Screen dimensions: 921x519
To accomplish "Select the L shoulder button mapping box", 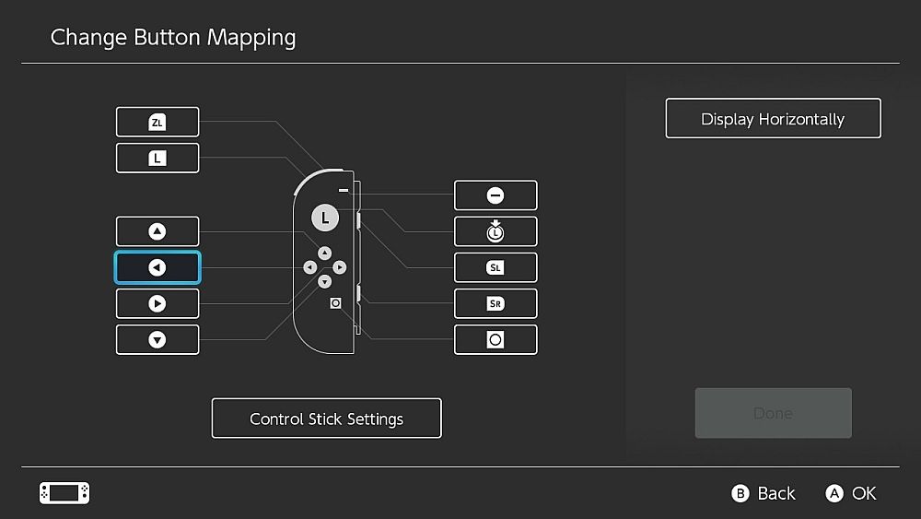I will 157,158.
